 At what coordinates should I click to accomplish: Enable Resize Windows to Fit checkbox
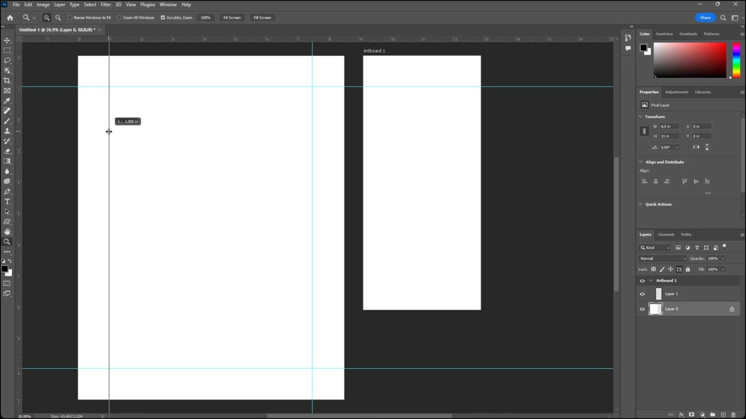click(x=70, y=18)
